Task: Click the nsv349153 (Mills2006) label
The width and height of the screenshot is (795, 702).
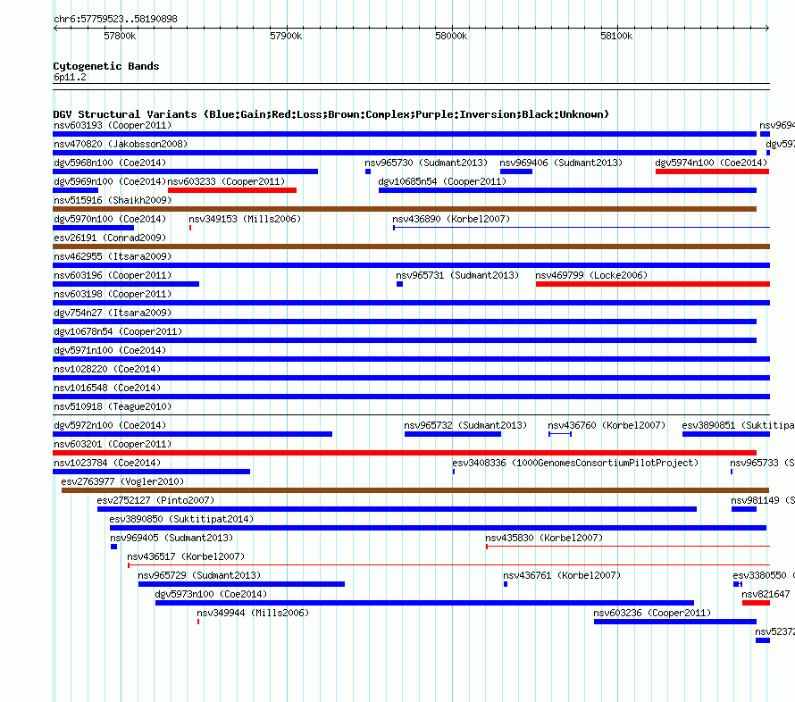Action: point(245,219)
